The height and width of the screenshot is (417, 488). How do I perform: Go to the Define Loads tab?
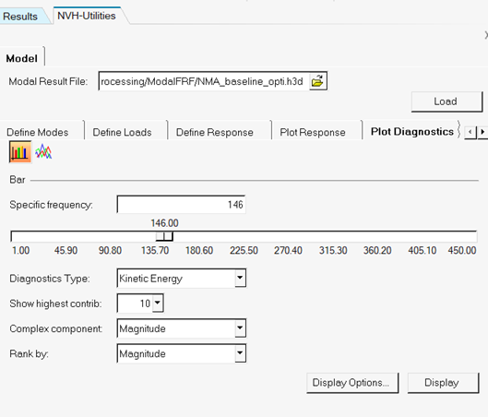123,132
